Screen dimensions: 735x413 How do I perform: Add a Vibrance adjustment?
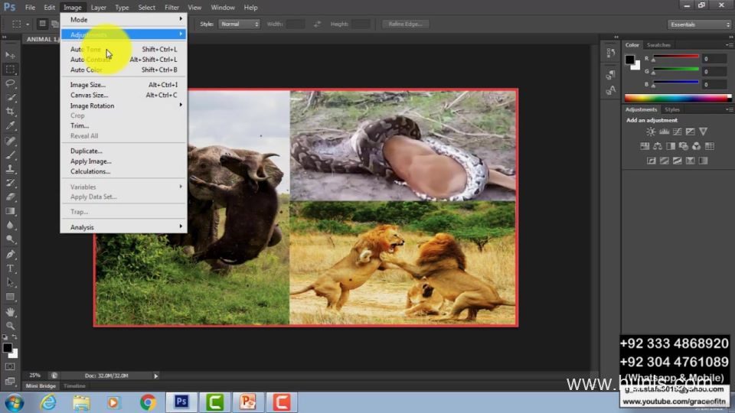703,132
